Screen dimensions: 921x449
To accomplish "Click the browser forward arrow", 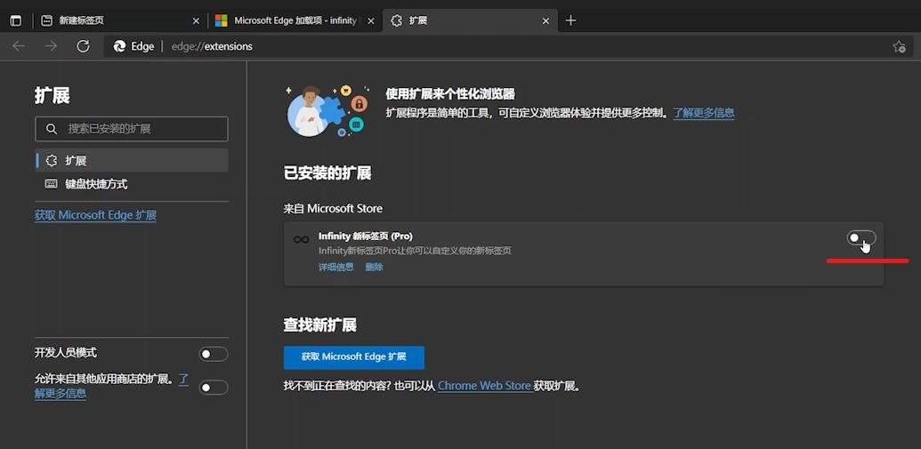I will (x=51, y=46).
